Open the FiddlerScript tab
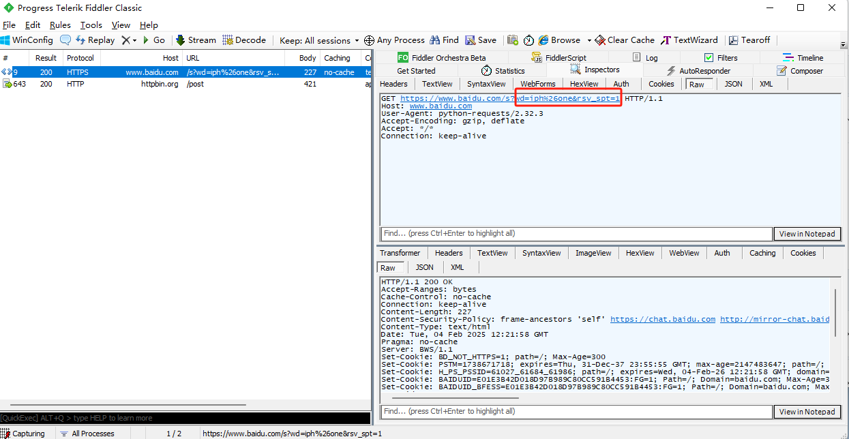Viewport: 849px width, 439px height. tap(559, 58)
